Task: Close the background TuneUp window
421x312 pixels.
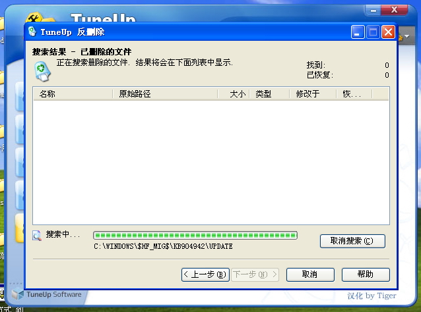Action: (394, 10)
